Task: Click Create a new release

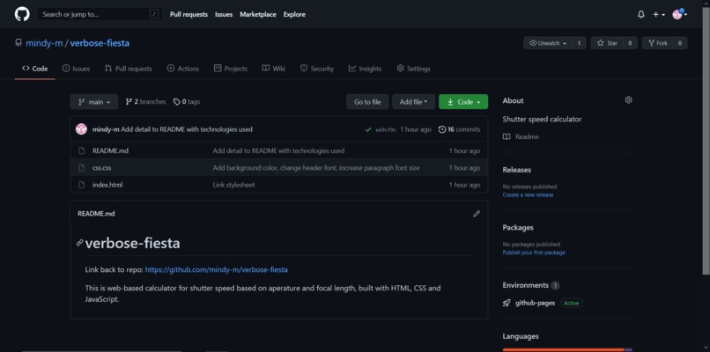Action: point(528,195)
